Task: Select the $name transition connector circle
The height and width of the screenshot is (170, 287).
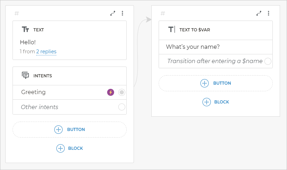Action: tap(268, 61)
